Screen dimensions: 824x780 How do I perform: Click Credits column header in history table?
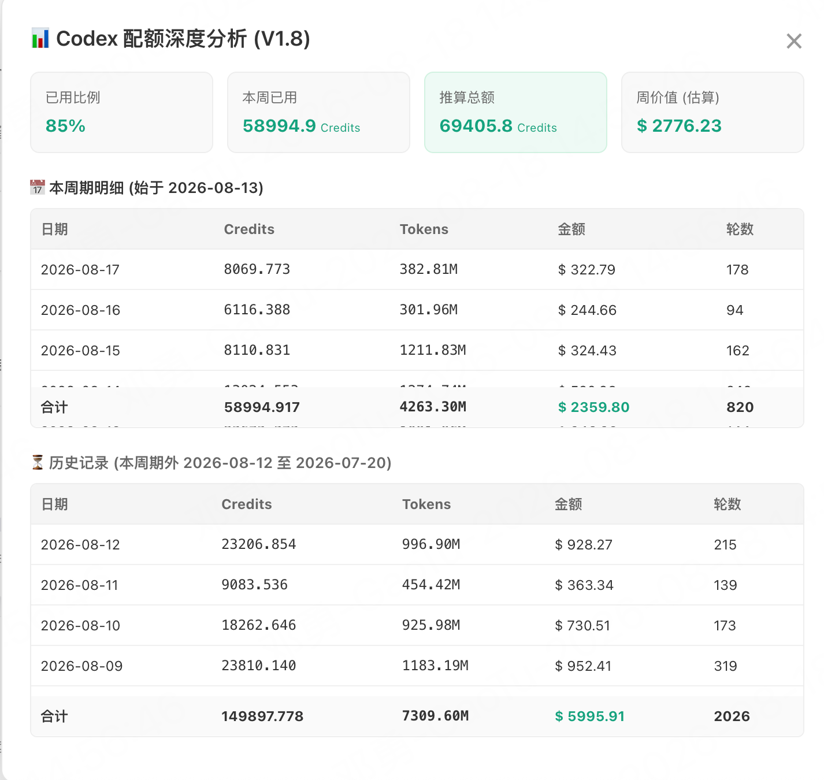point(247,504)
